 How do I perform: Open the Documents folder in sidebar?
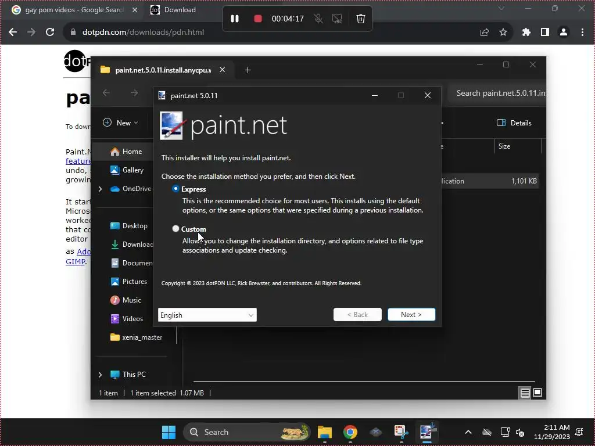pos(132,263)
